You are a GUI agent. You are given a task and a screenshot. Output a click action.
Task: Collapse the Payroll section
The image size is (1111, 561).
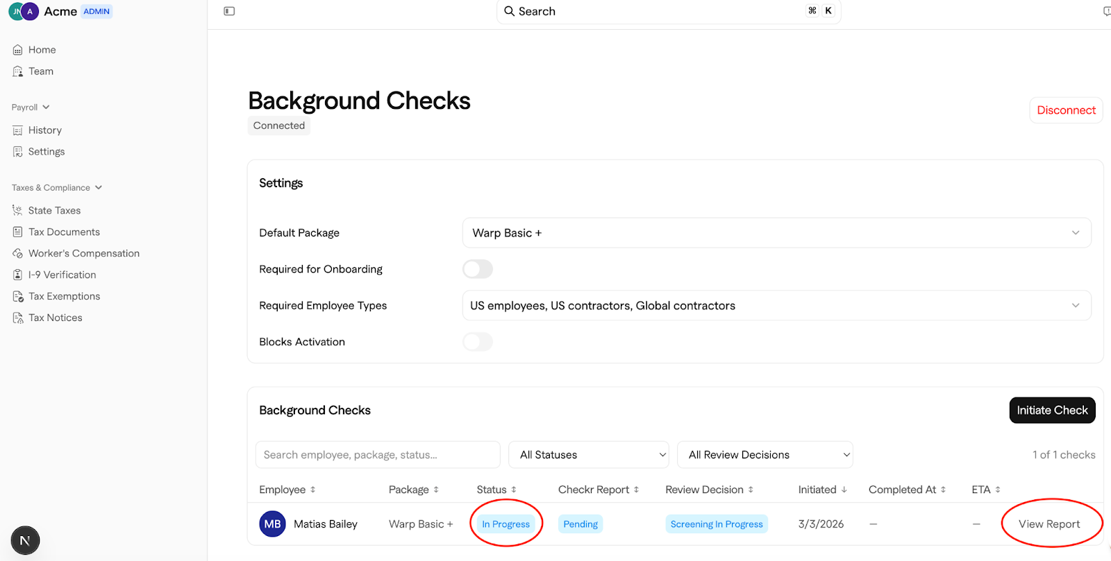(31, 107)
